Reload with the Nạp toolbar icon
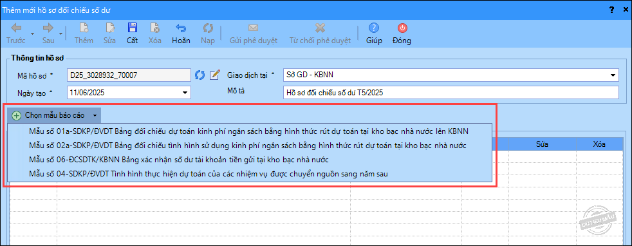632x246 pixels. click(x=208, y=28)
